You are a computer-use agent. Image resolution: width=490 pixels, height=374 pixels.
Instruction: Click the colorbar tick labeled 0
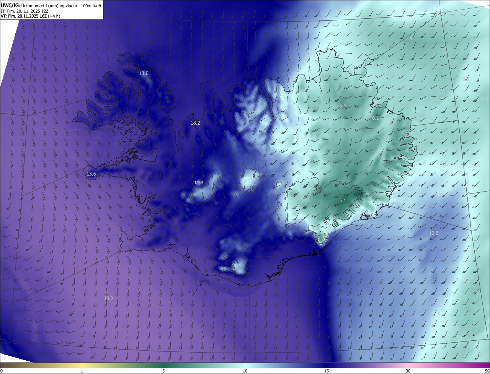[x=2, y=371]
